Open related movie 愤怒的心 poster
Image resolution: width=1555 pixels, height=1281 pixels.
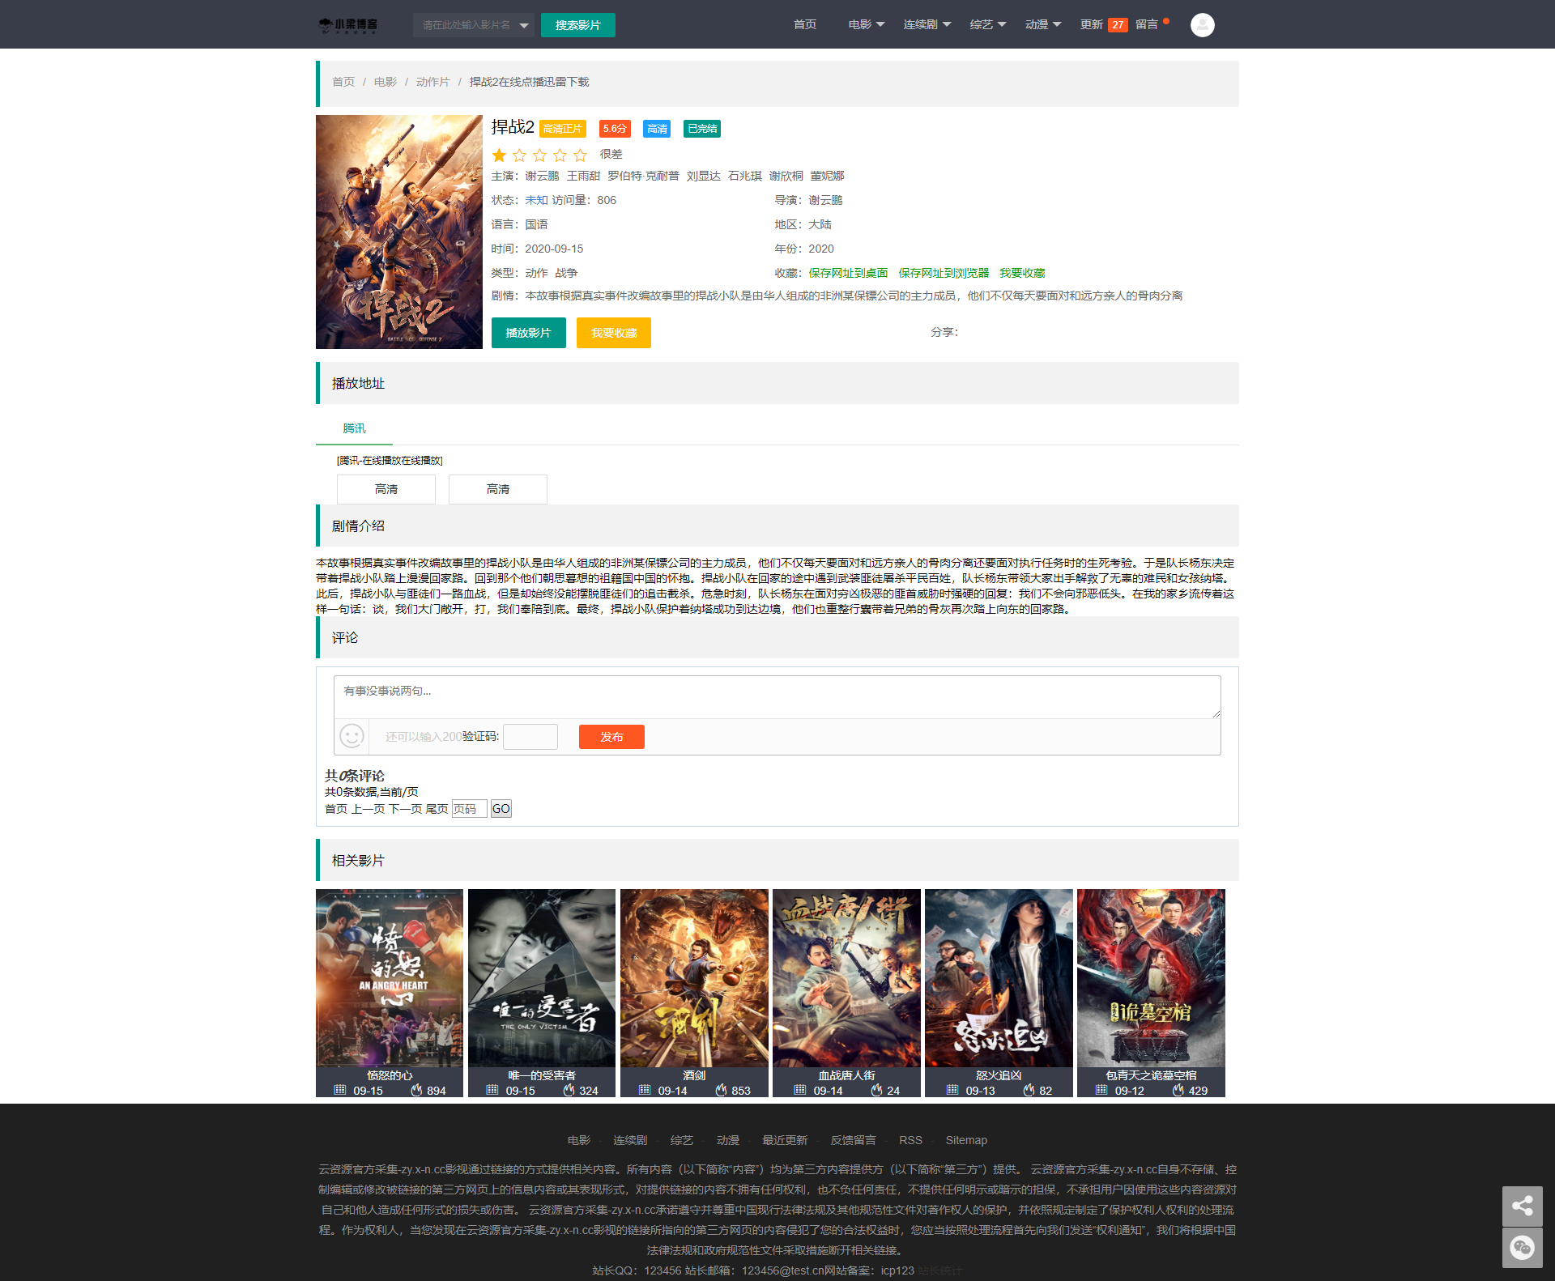(390, 978)
